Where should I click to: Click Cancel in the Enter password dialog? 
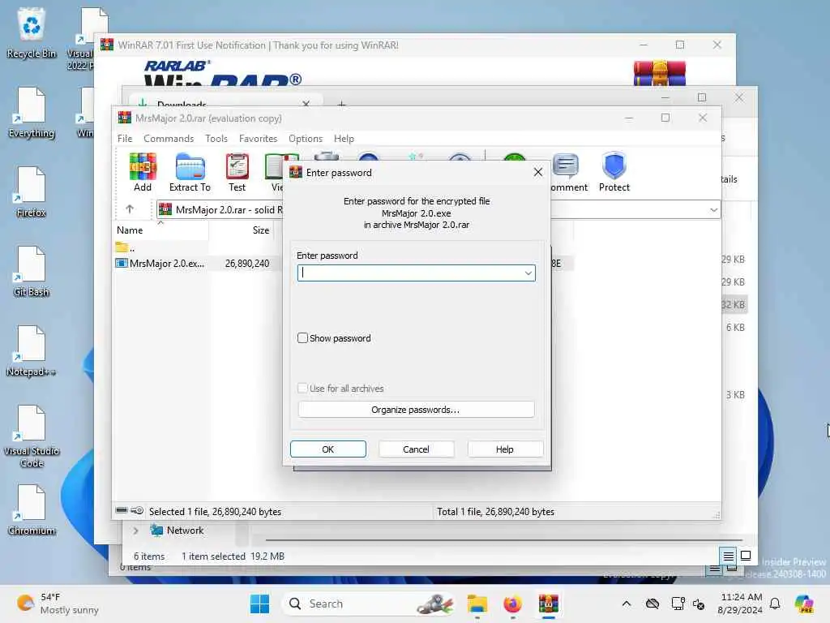point(416,449)
